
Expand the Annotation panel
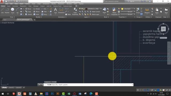pos(62,17)
